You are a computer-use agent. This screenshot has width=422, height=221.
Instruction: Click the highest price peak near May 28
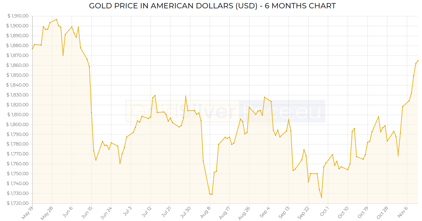[x=56, y=19]
